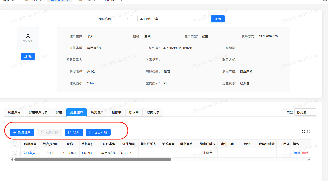Click the fullscreen expand icon above the table
The width and height of the screenshot is (328, 181).
click(303, 132)
